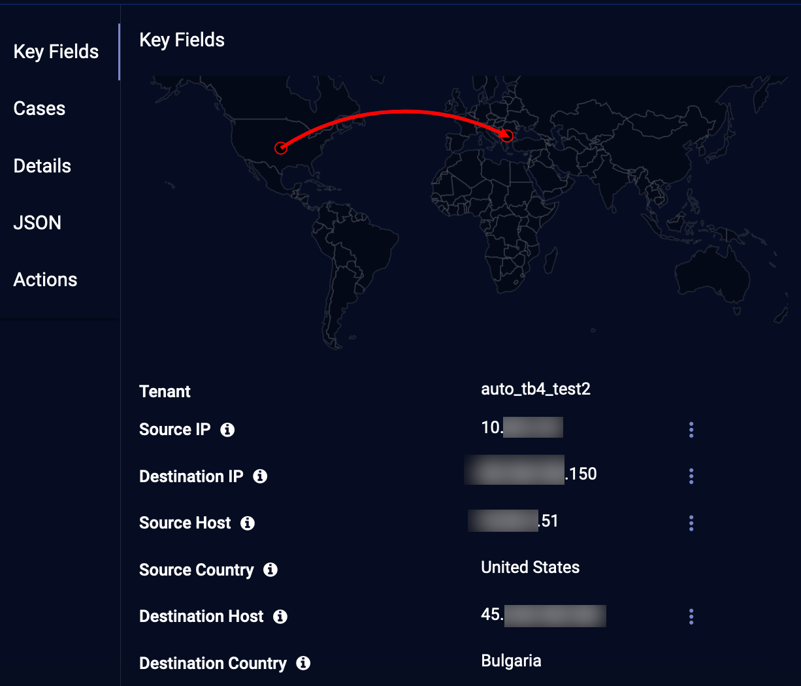Open the Destination Host kebab menu
Viewport: 801px width, 686px height.
pos(691,617)
